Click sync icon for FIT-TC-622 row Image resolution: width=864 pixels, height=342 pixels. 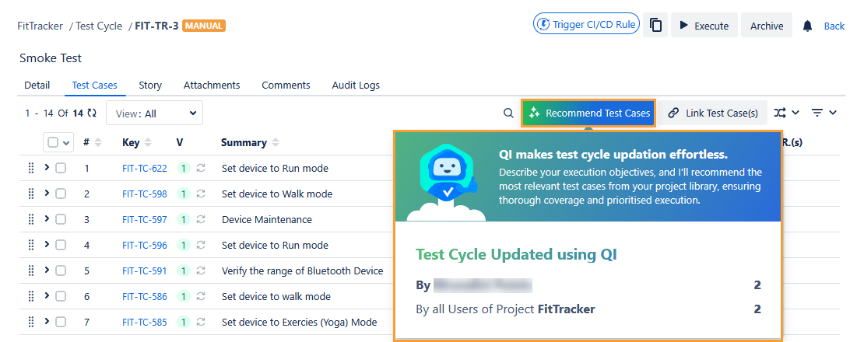(x=201, y=168)
